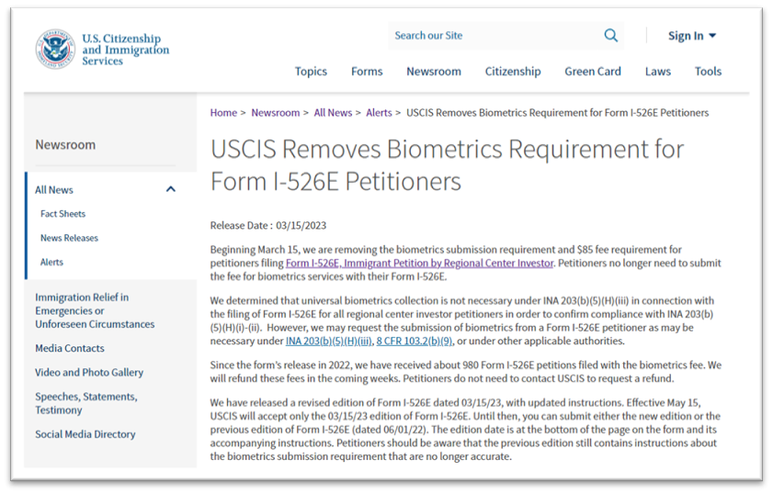Open the Newsroom top menu item
This screenshot has height=494, width=773.
(434, 72)
